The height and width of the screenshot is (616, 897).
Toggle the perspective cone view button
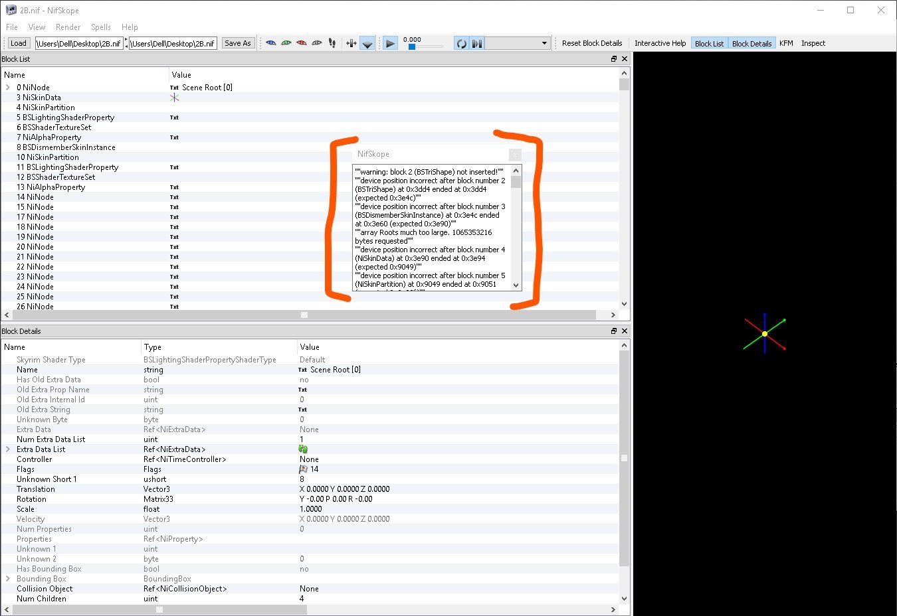[x=367, y=44]
